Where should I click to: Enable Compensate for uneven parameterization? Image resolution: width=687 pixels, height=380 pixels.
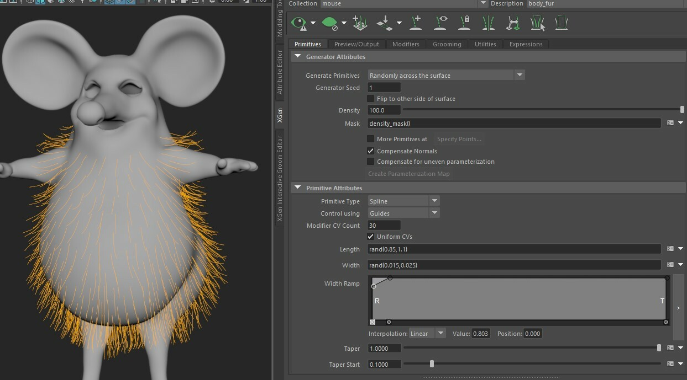371,162
